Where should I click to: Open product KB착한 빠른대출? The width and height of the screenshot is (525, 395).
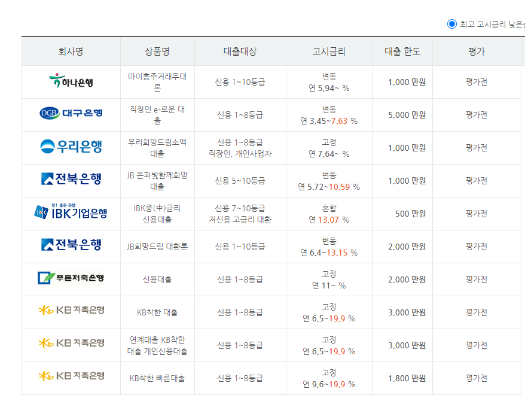[157, 378]
